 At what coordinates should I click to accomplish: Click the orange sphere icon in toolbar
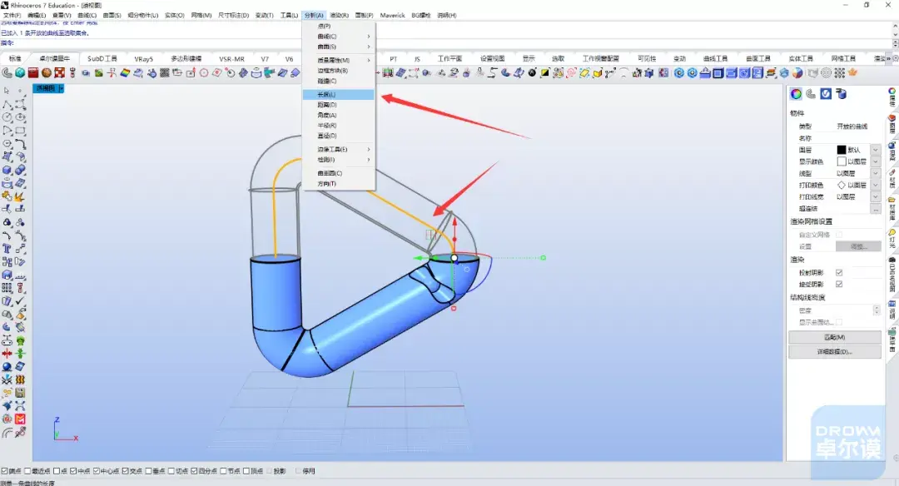[x=47, y=72]
